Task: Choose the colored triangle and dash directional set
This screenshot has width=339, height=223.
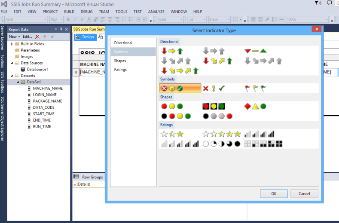Action: click(x=255, y=51)
